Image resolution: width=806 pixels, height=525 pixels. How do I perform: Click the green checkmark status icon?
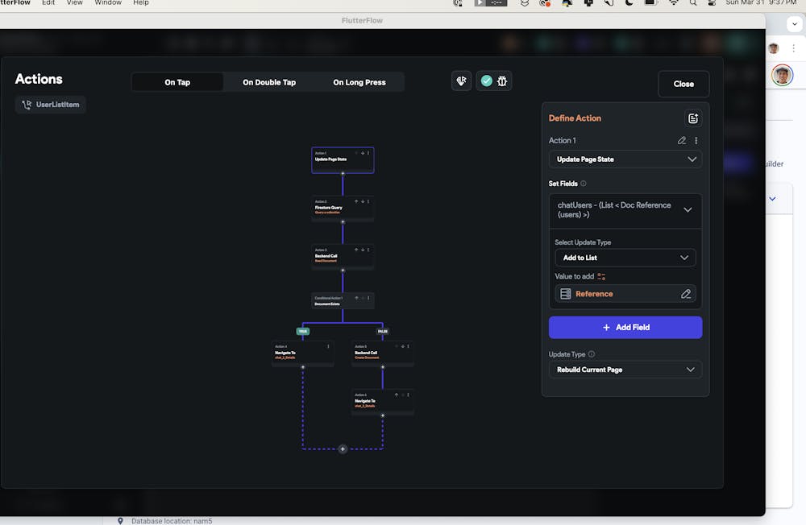tap(486, 81)
